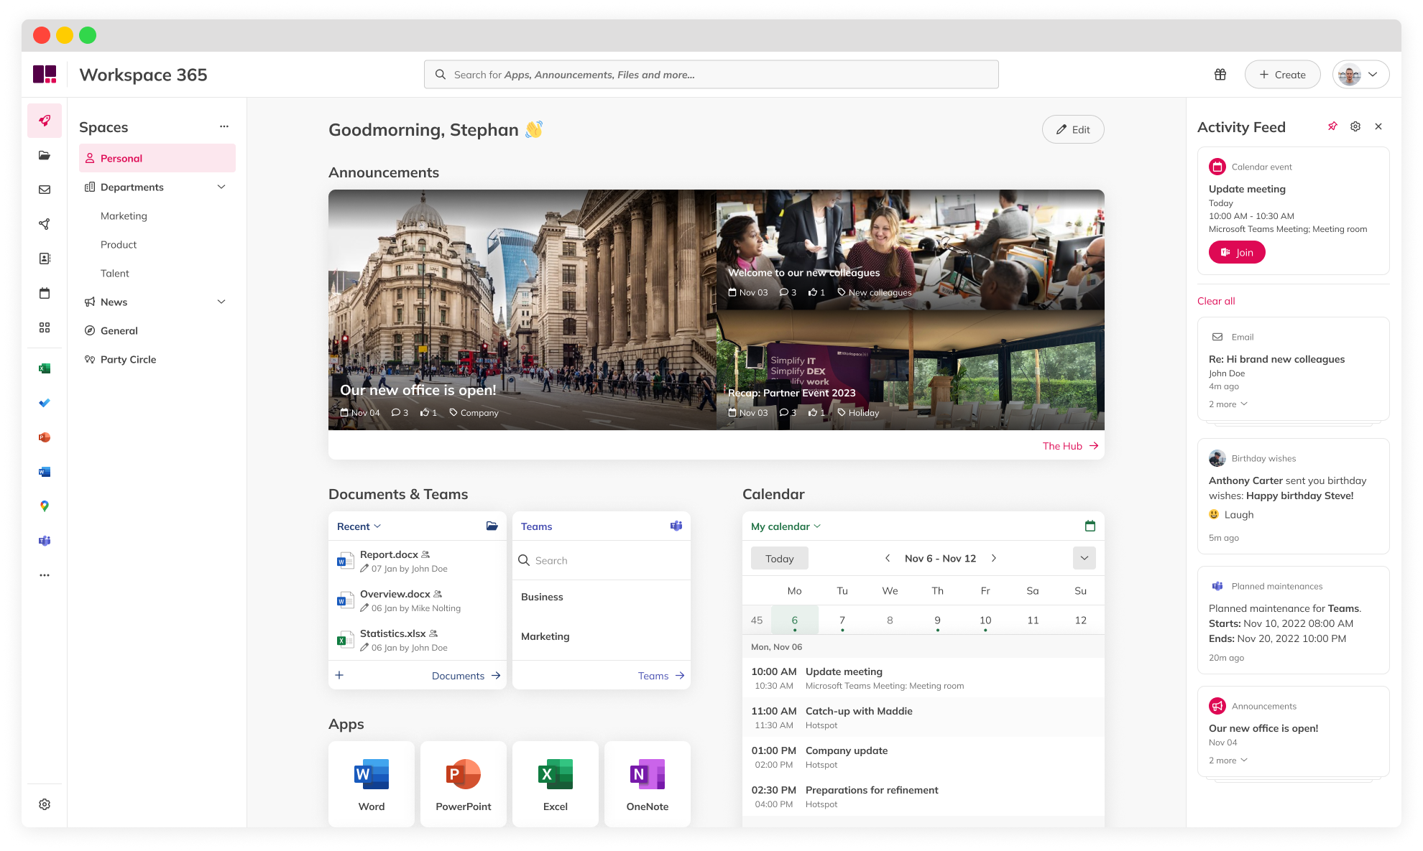Click Teams icon in Teams card header
The height and width of the screenshot is (851, 1423).
coord(676,526)
